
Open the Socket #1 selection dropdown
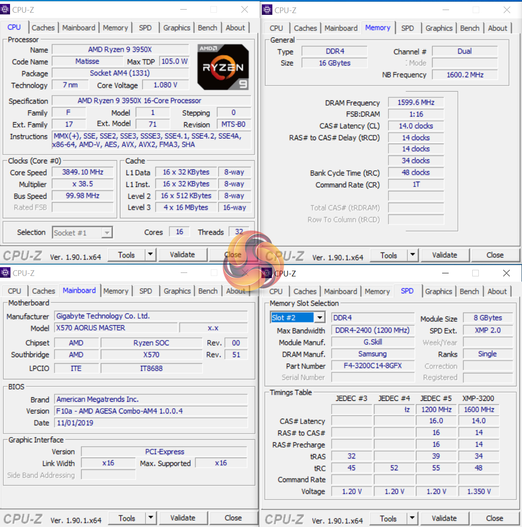tap(107, 233)
